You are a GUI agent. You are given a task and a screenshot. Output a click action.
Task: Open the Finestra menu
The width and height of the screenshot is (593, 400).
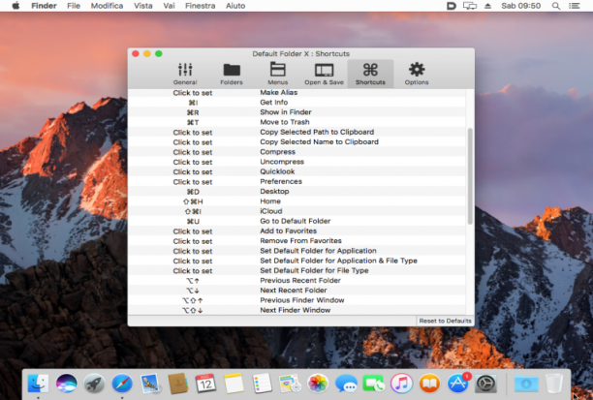click(200, 6)
